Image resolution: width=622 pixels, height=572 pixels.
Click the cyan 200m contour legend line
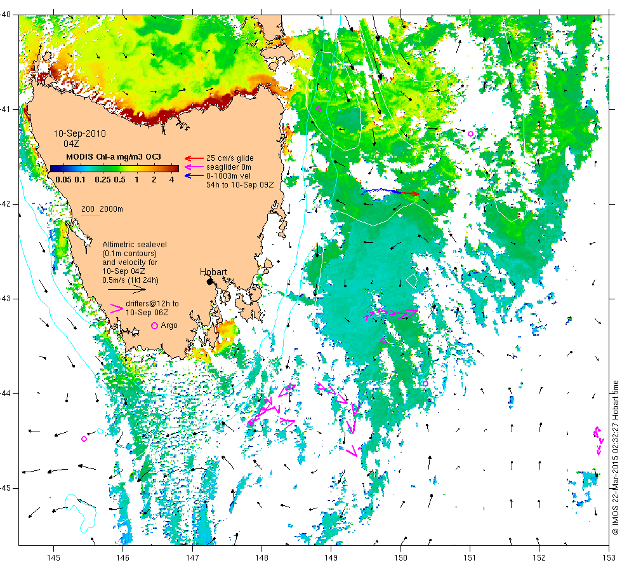pyautogui.click(x=90, y=215)
